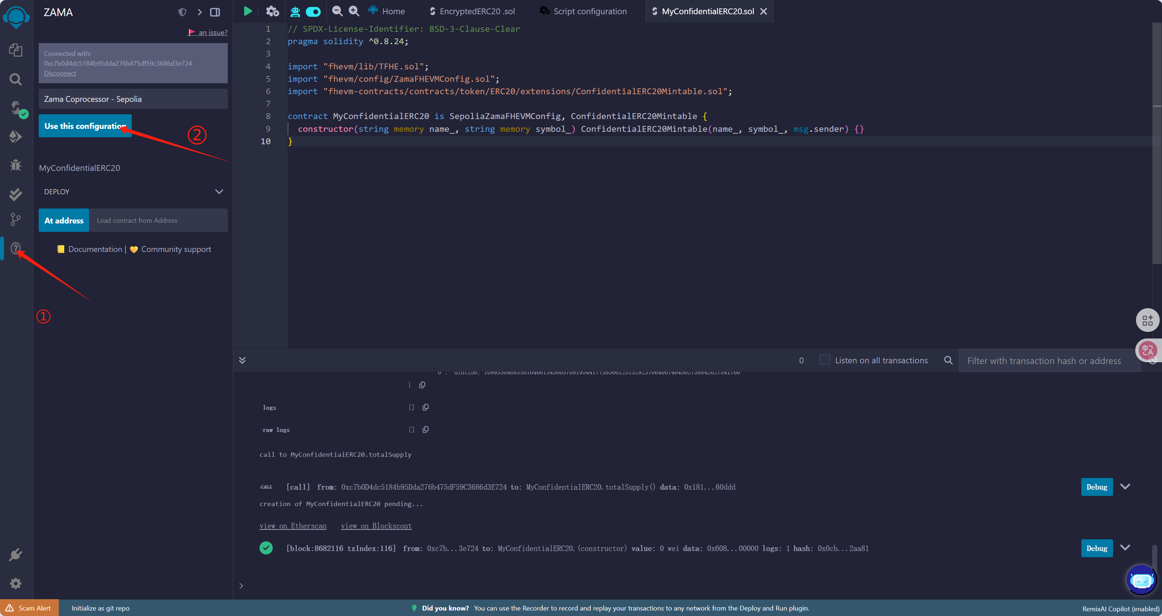This screenshot has height=616, width=1162.
Task: Click the MyConfidentialERC20 contract name label
Action: click(79, 168)
